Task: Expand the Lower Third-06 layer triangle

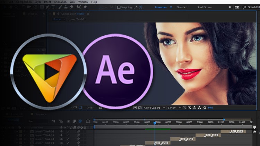Action: [17, 131]
